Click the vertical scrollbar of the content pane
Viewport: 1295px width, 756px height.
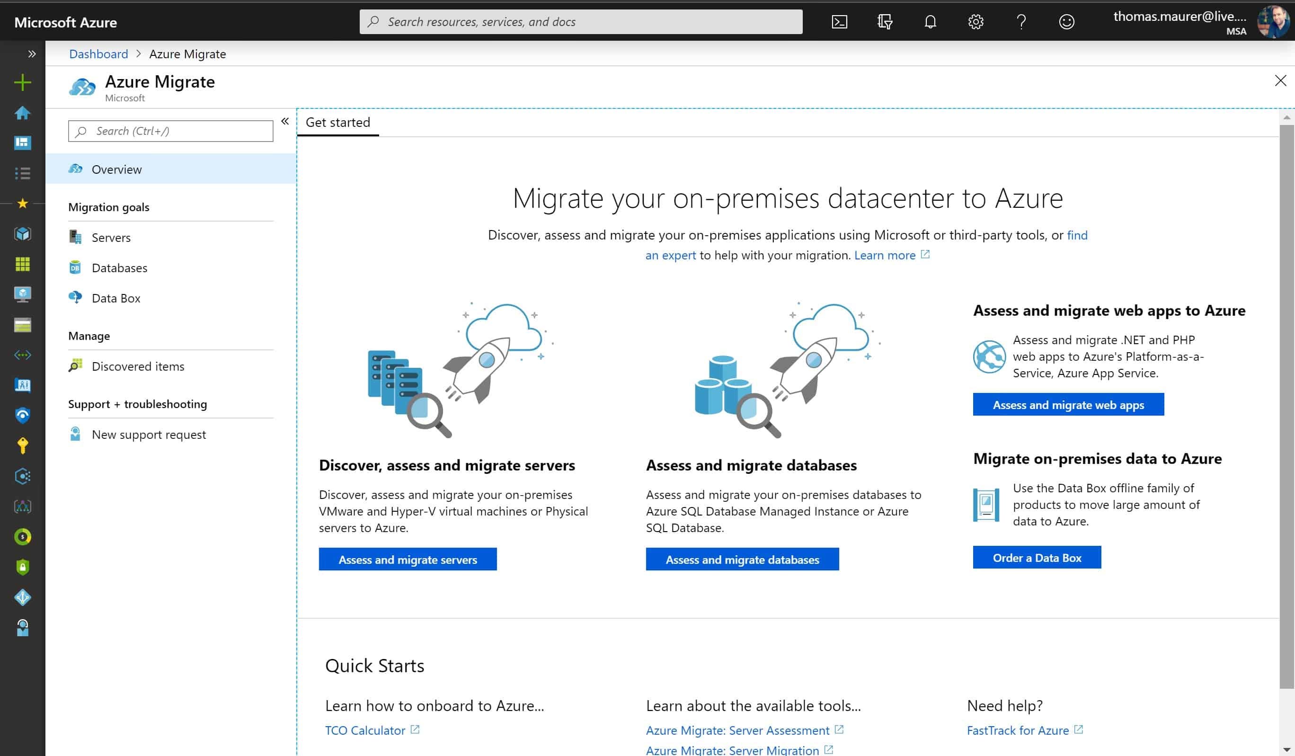[1287, 406]
